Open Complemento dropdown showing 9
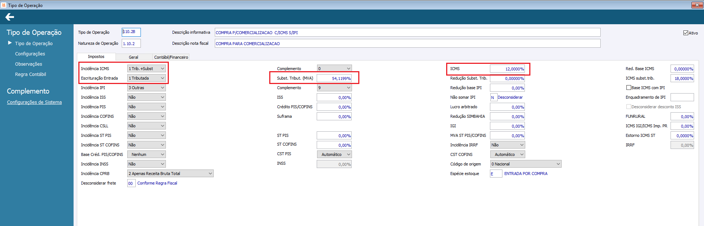 click(x=334, y=88)
